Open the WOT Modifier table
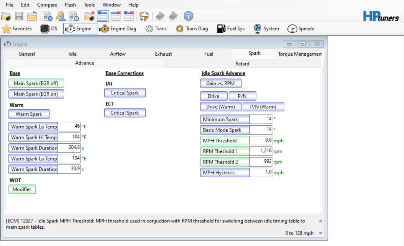 pyautogui.click(x=22, y=189)
